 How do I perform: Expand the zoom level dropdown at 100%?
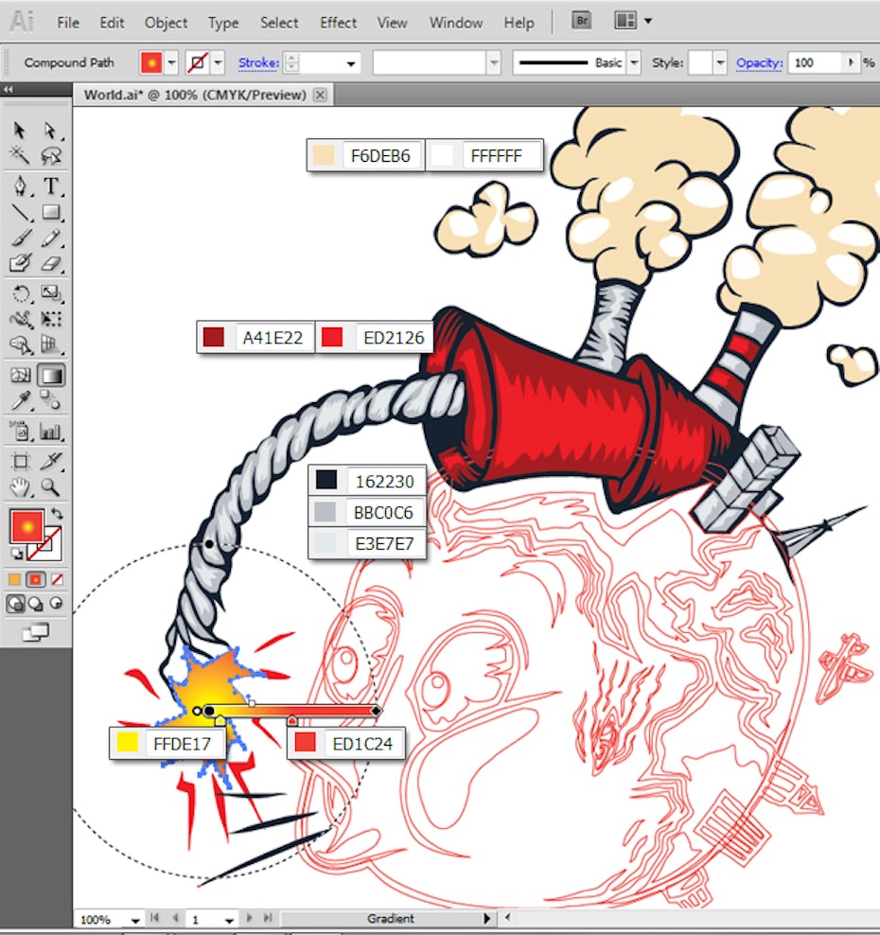(135, 920)
